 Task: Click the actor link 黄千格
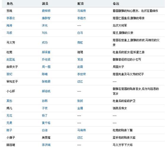click(46, 123)
